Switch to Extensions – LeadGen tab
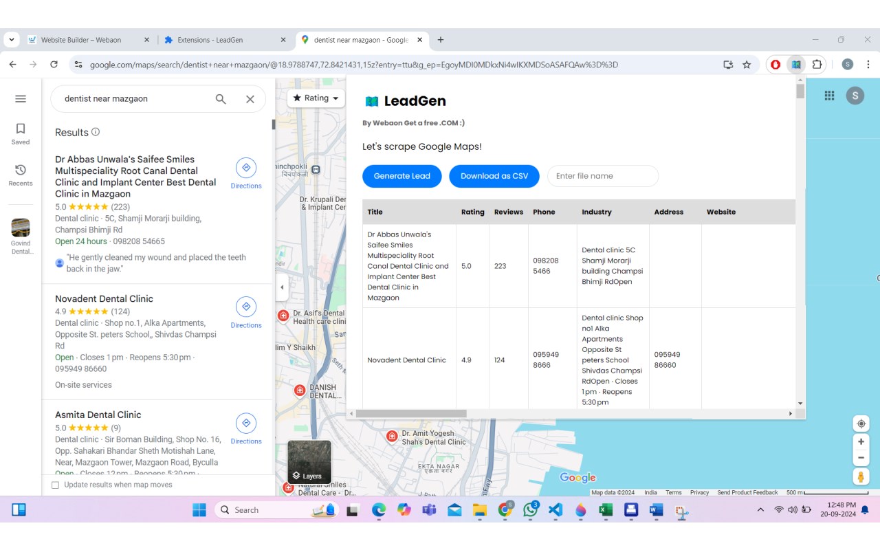Image resolution: width=880 pixels, height=550 pixels. pos(225,40)
